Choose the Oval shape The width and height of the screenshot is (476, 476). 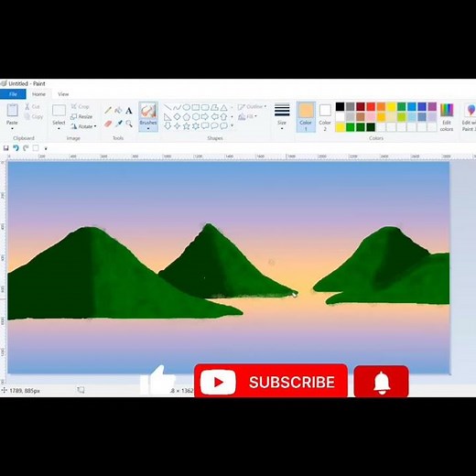(x=187, y=107)
